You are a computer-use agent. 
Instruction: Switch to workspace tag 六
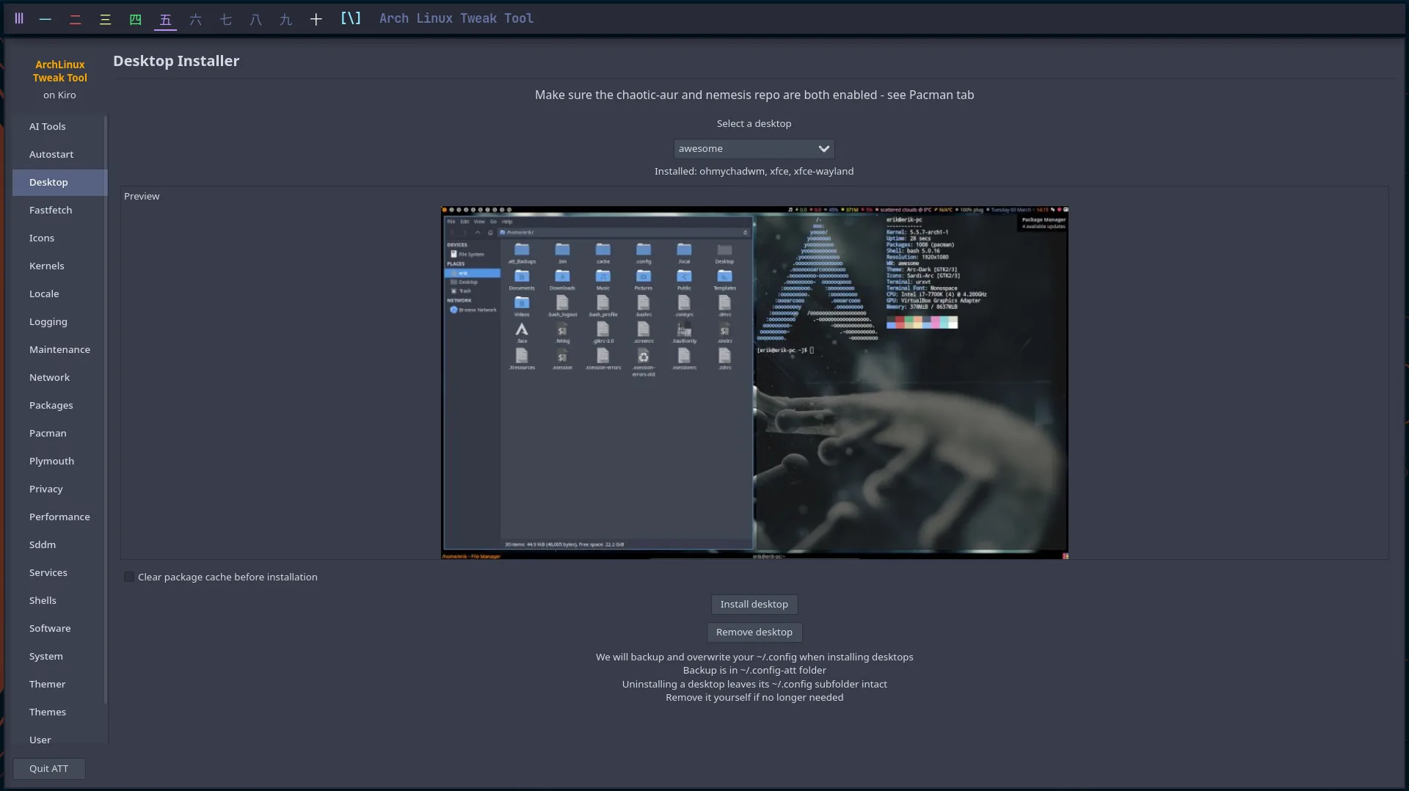click(196, 19)
